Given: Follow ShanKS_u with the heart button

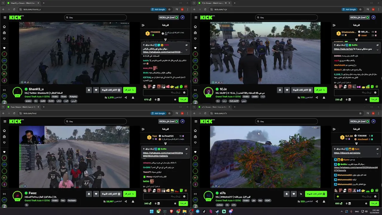Looking at the screenshot, I should coord(96,90).
